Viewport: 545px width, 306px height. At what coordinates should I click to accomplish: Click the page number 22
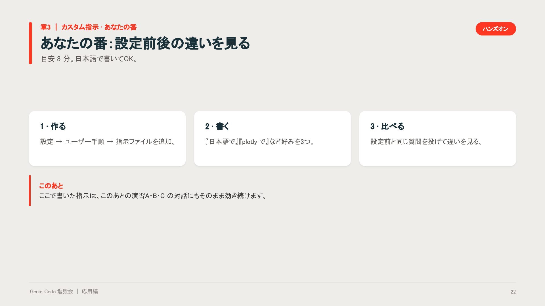(513, 292)
